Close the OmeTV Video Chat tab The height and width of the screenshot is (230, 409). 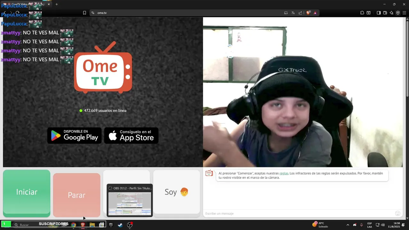(49, 4)
